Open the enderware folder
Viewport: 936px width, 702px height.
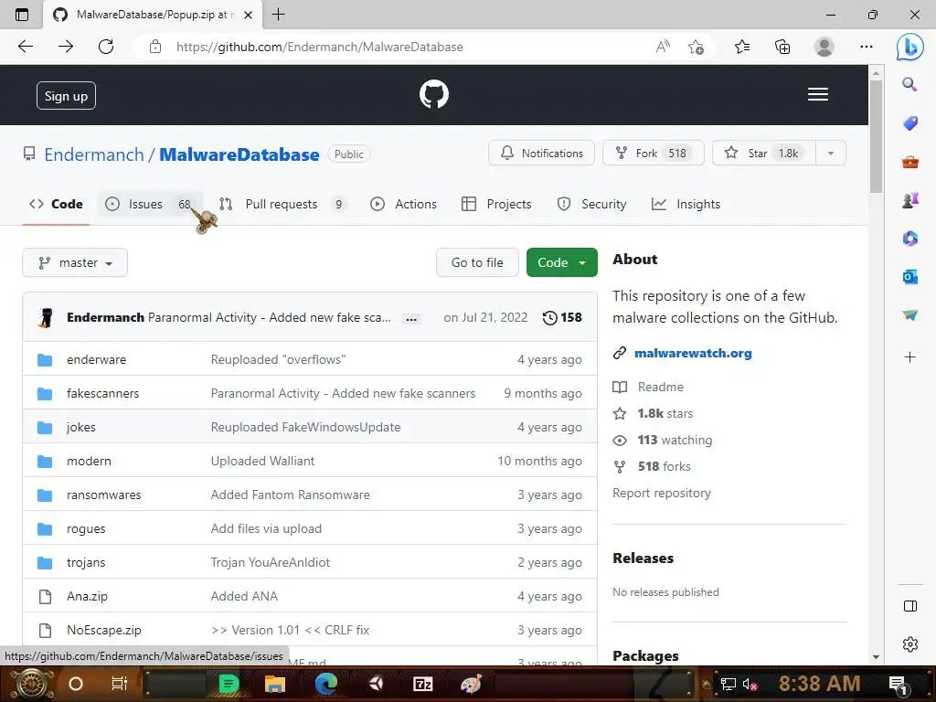click(x=97, y=360)
